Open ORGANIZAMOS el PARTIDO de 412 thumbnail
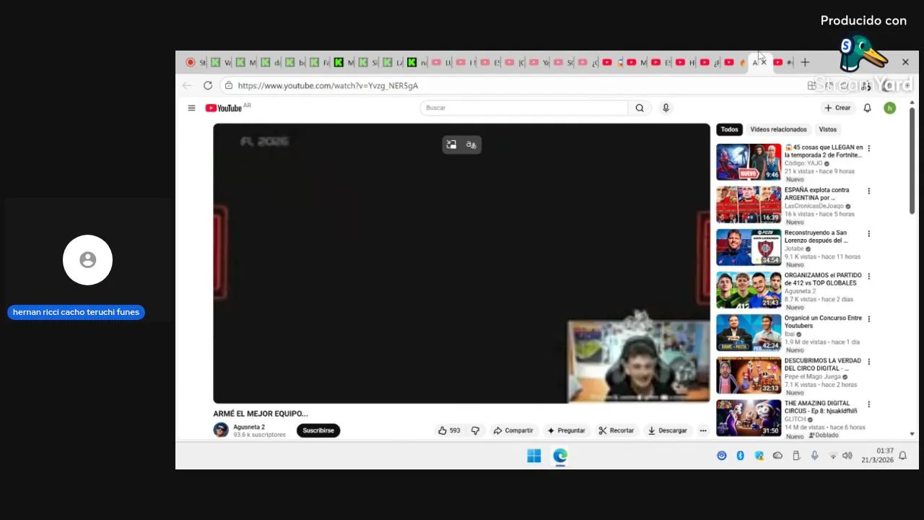 point(749,290)
